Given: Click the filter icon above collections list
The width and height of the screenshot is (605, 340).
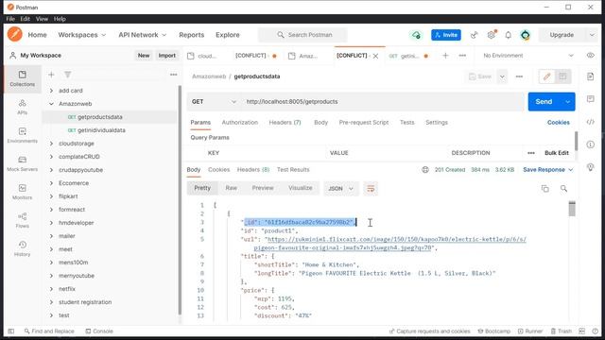Looking at the screenshot, I should pos(67,75).
